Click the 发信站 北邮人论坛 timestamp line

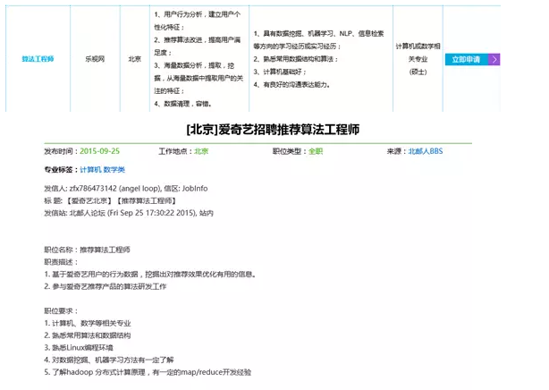point(129,213)
